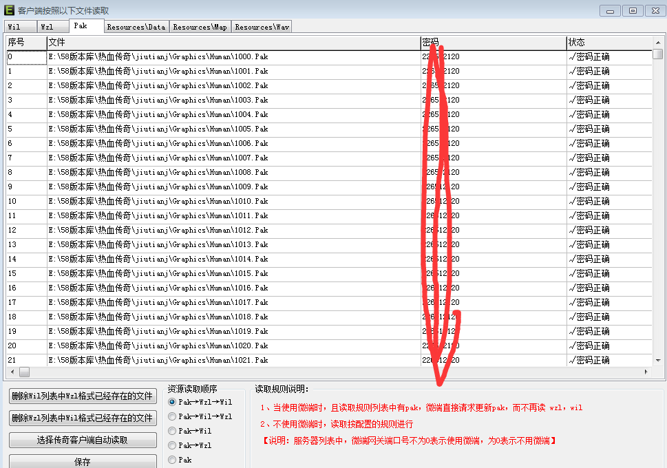Click the vertical scrollbar up arrow

658,43
